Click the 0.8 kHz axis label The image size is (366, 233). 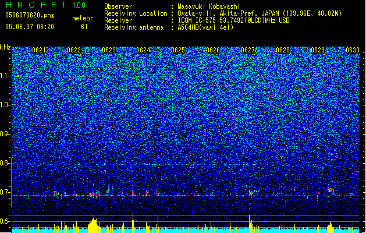pyautogui.click(x=5, y=163)
